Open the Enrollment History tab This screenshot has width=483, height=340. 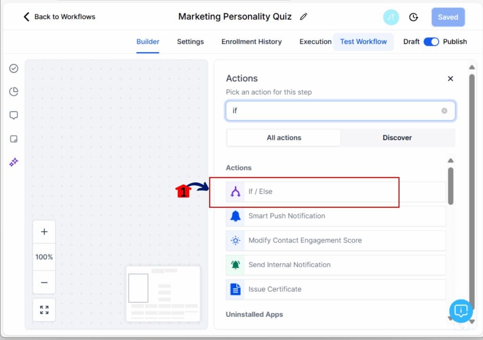point(251,41)
